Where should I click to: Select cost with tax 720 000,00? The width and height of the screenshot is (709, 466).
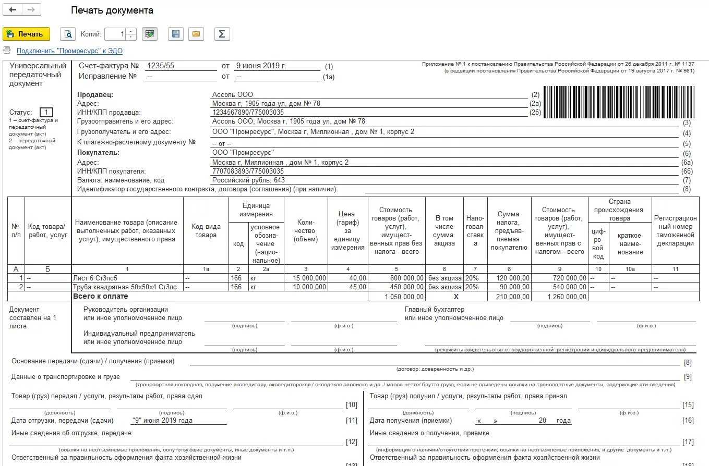(x=560, y=278)
